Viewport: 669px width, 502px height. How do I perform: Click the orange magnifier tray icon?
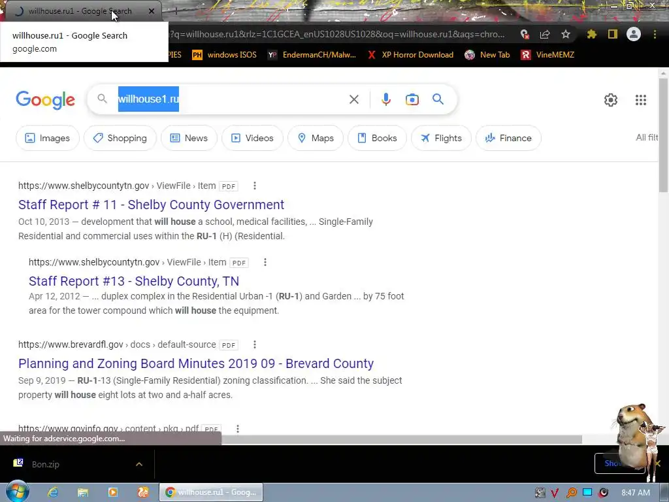pos(571,493)
